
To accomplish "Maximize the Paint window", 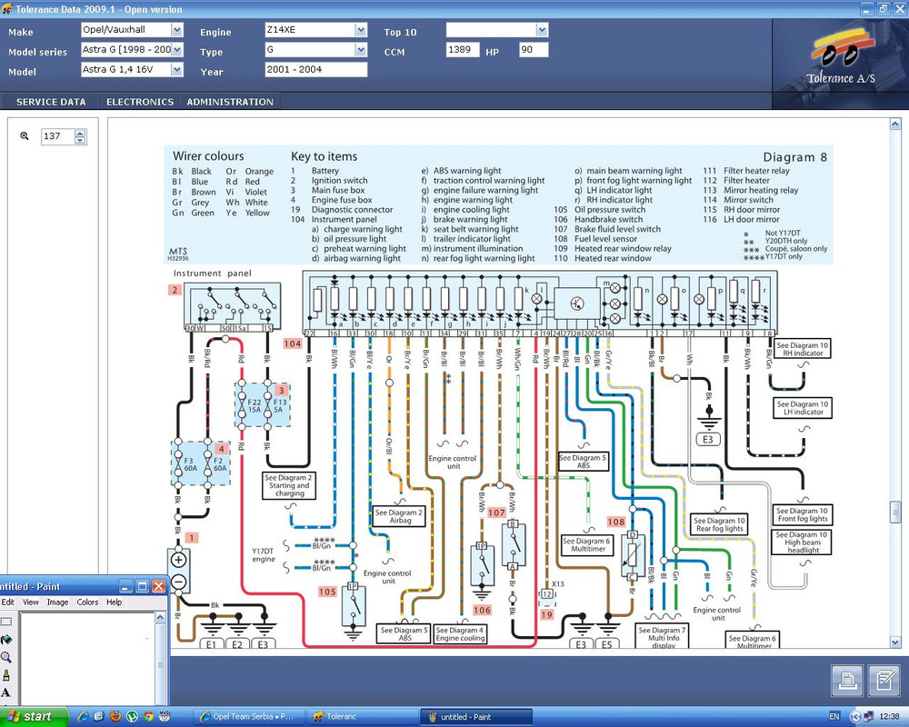I will point(142,586).
